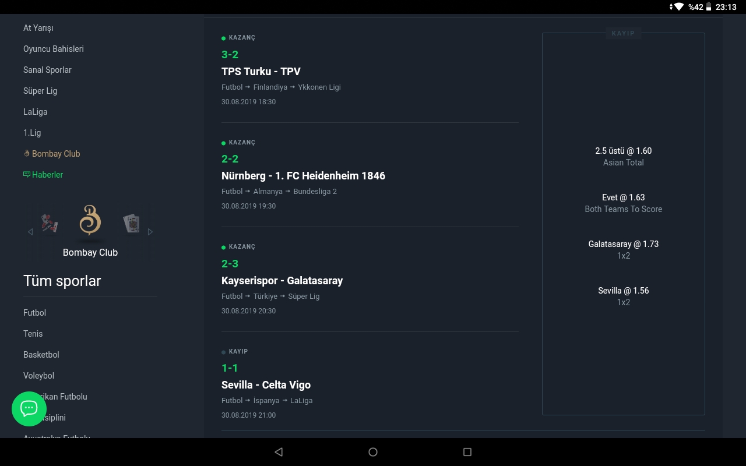Select Futbol under Tüm sporlar

(x=34, y=313)
